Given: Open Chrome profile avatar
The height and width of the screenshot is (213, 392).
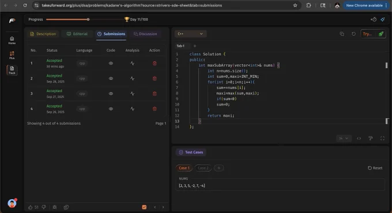Looking at the screenshot, I should pyautogui.click(x=337, y=5).
